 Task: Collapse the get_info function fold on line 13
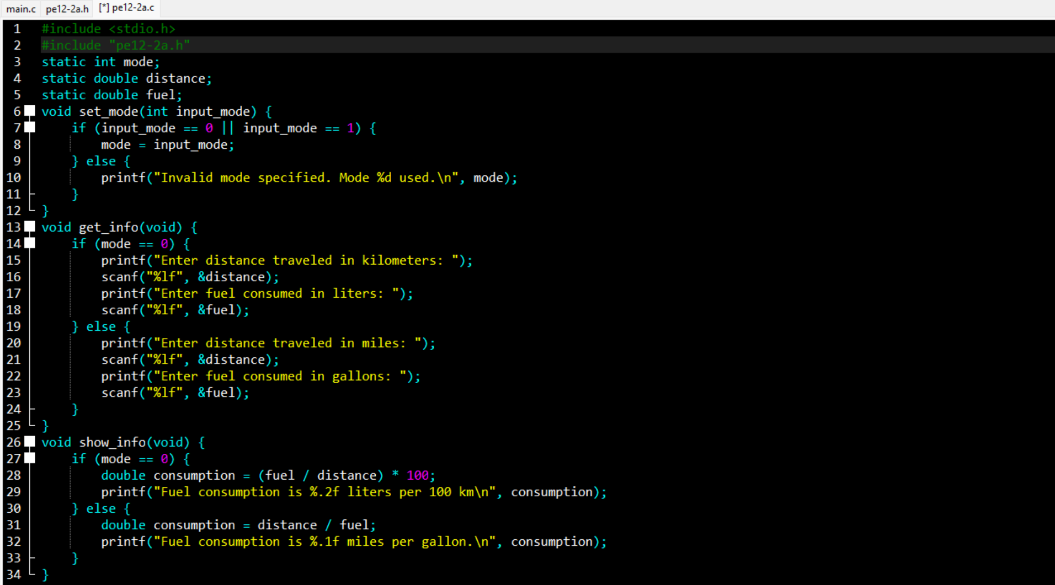(30, 227)
